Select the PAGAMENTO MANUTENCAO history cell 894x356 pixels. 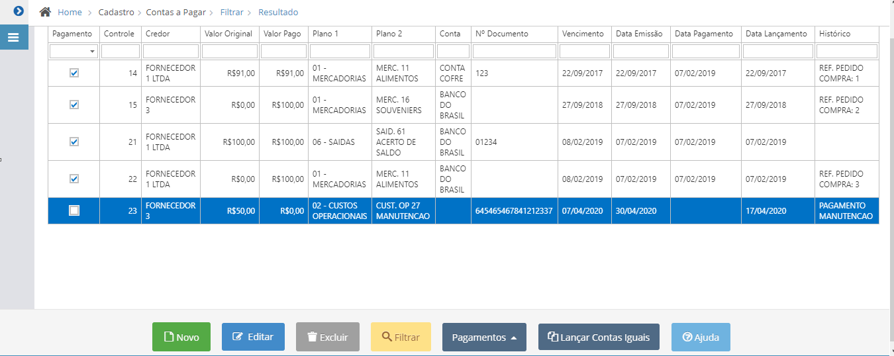847,211
